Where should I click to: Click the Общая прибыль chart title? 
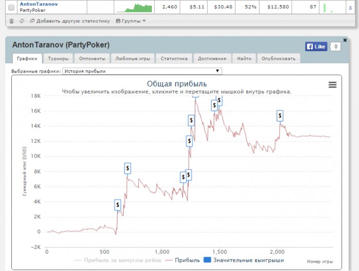[x=177, y=84]
